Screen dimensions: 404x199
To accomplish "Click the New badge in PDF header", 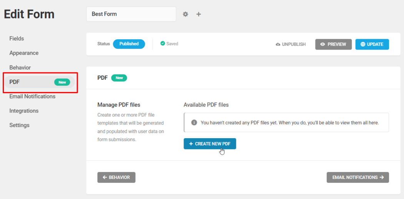I will [119, 78].
